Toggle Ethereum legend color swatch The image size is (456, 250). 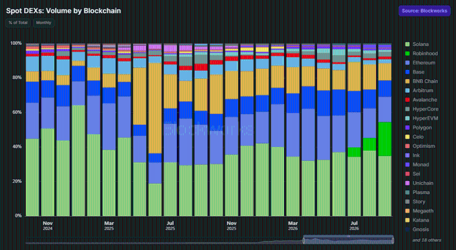[x=407, y=63]
